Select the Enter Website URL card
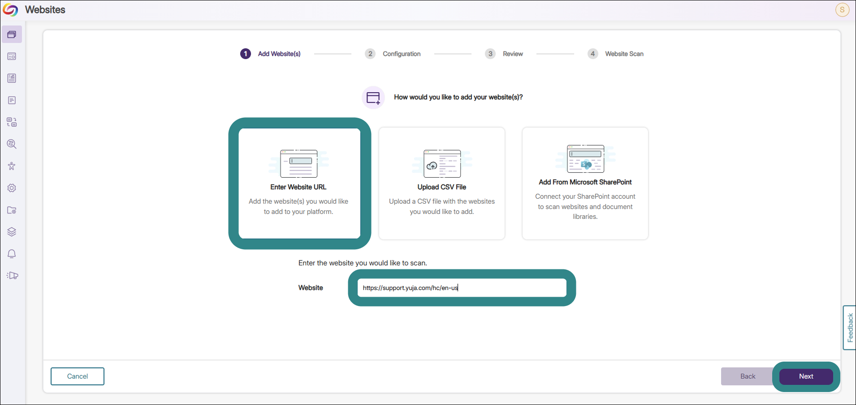The width and height of the screenshot is (856, 405). [x=299, y=183]
